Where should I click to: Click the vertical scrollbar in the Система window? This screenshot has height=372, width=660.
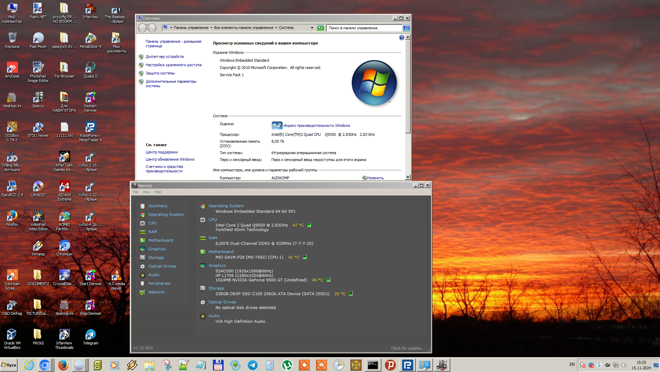coord(408,86)
